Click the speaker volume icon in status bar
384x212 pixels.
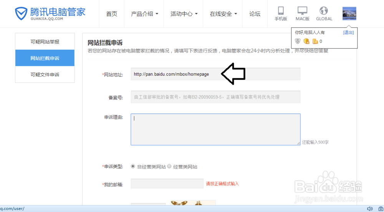point(370,209)
